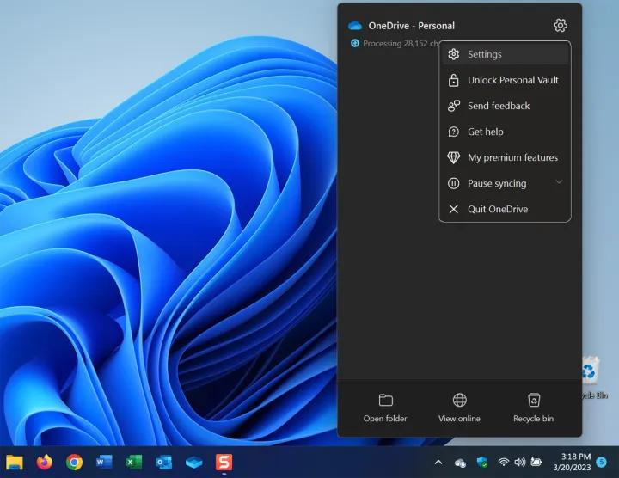Viewport: 619px width, 478px height.
Task: Open Firefox from the taskbar
Action: (45, 463)
